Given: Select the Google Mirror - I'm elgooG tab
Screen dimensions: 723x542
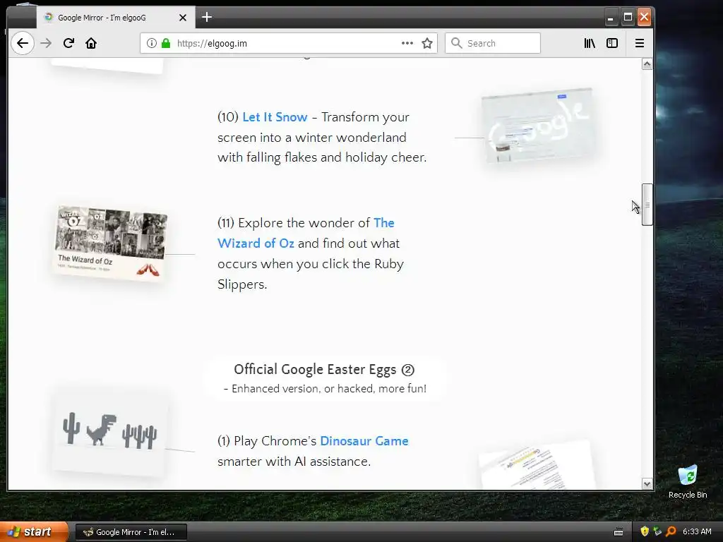Looking at the screenshot, I should pos(116,18).
